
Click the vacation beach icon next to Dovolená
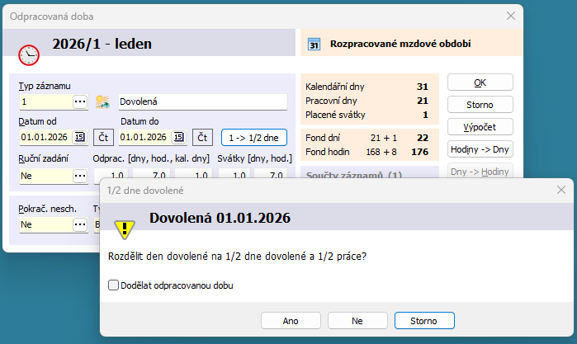coord(103,101)
